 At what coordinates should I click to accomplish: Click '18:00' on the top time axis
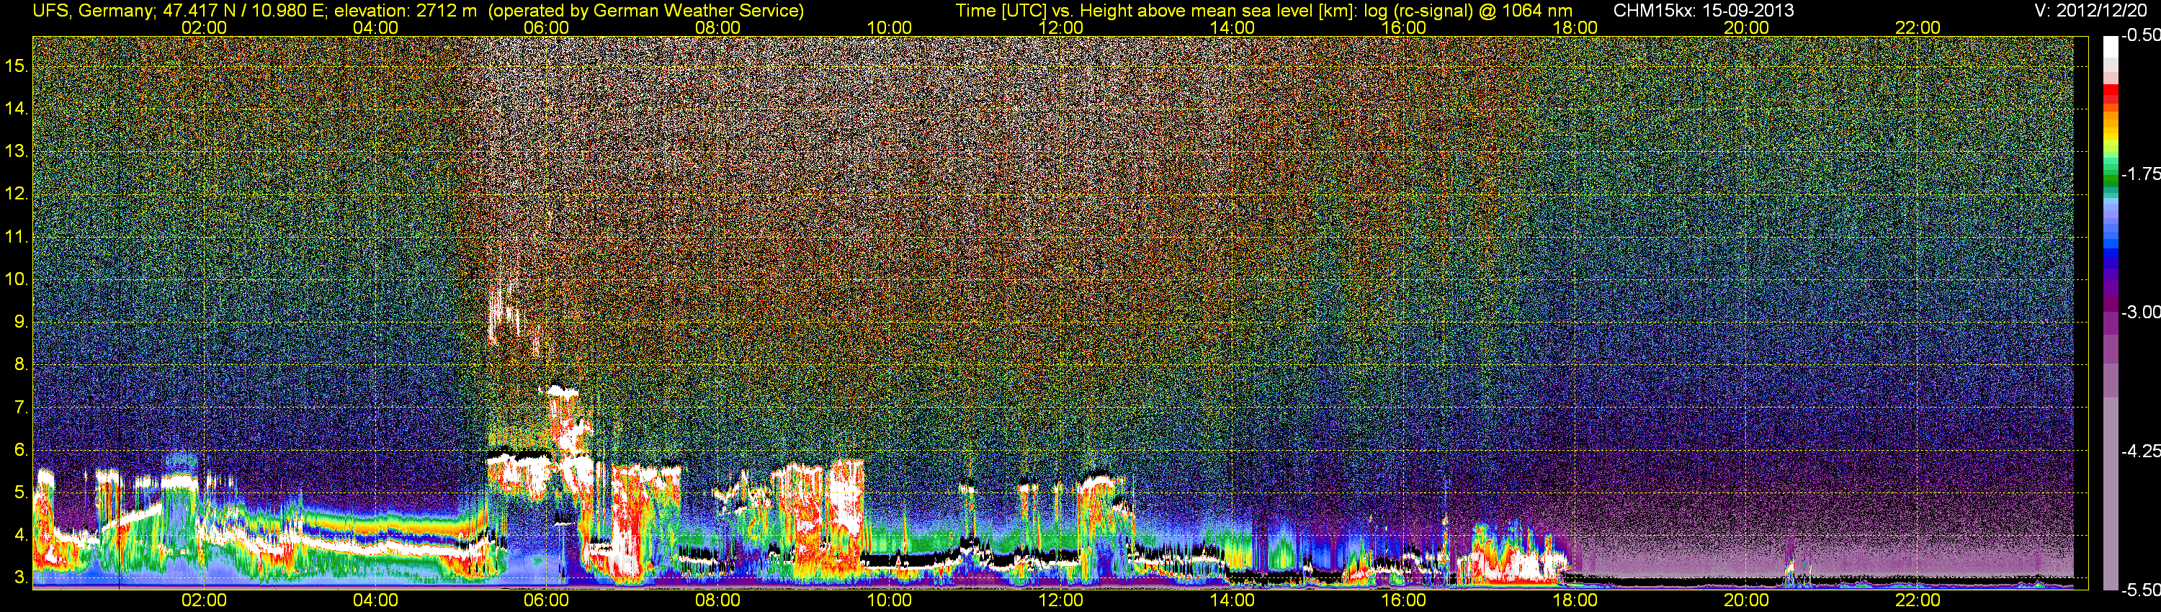click(1575, 27)
